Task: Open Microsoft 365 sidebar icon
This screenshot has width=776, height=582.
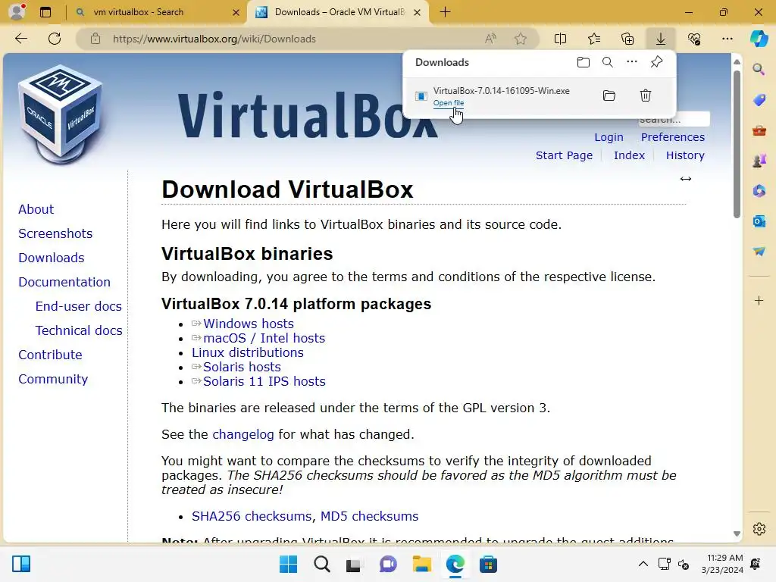Action: (x=759, y=190)
